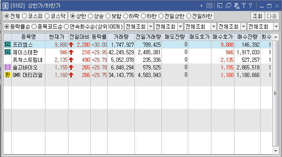Viewport: 282px width, 157px height.
Task: Sort by 등락률순 radio option
Action: point(7,27)
